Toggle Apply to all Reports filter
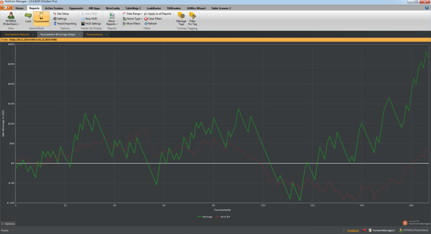This screenshot has width=431, height=234. pyautogui.click(x=158, y=14)
